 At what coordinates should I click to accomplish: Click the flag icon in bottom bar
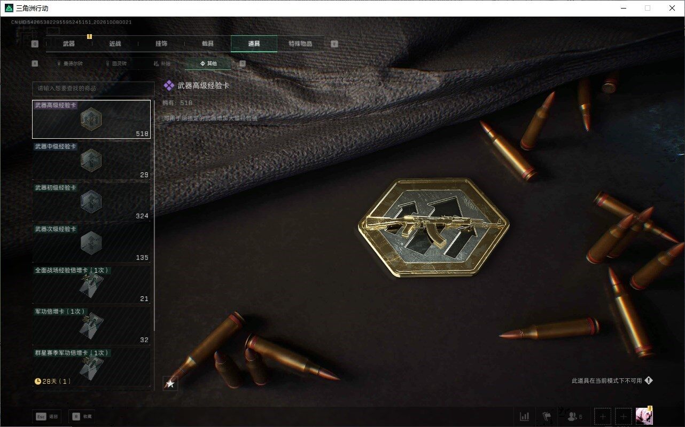[547, 416]
